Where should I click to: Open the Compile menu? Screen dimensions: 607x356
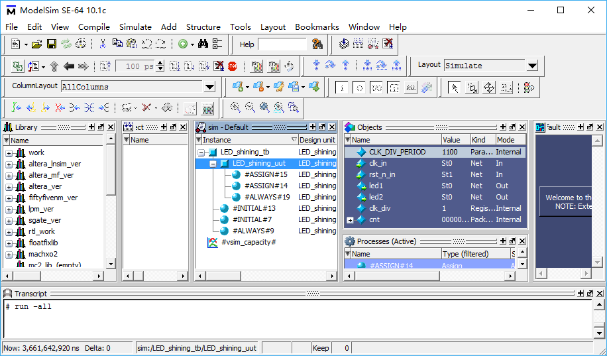pyautogui.click(x=94, y=27)
